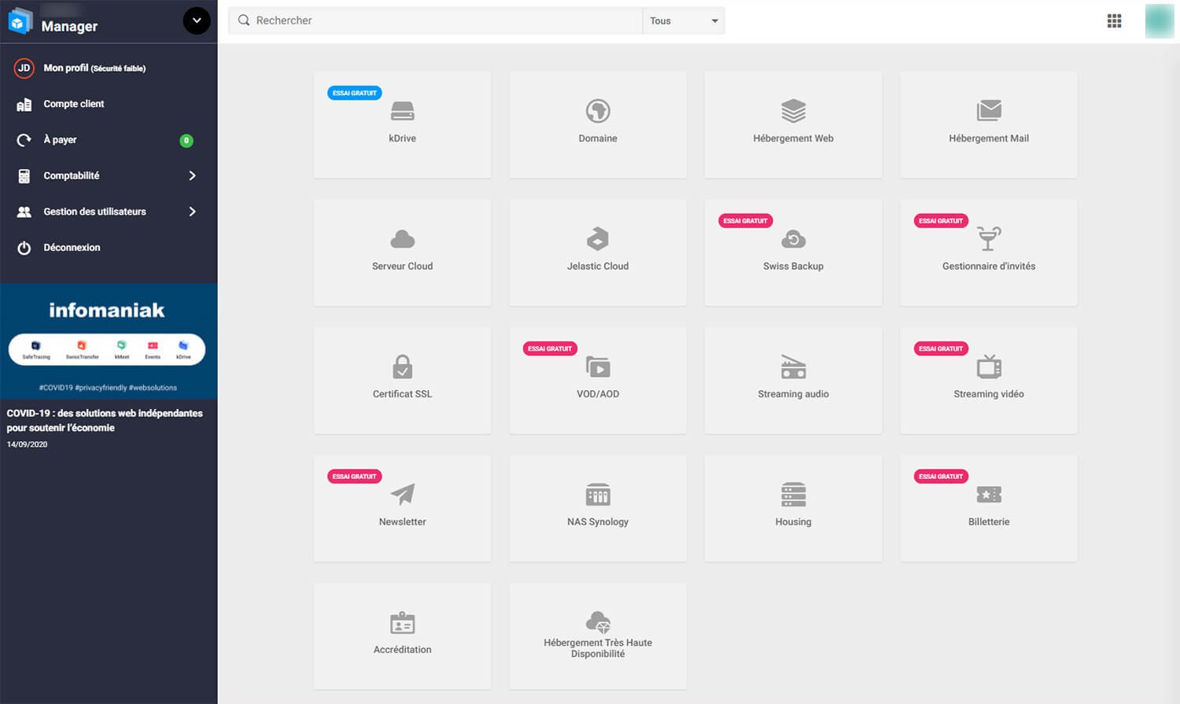
Task: Open the user avatar top right
Action: pyautogui.click(x=1160, y=21)
